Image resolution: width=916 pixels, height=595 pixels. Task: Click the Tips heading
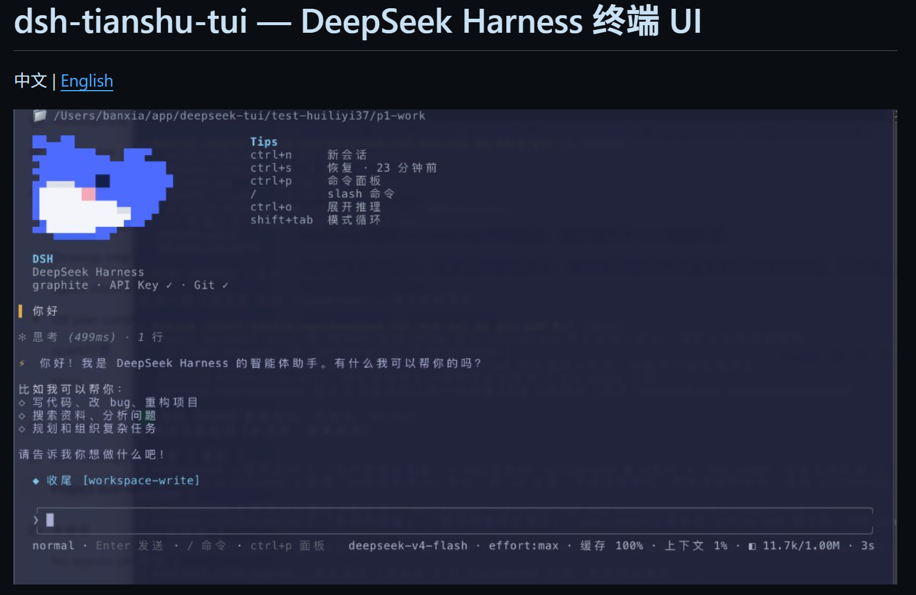264,142
